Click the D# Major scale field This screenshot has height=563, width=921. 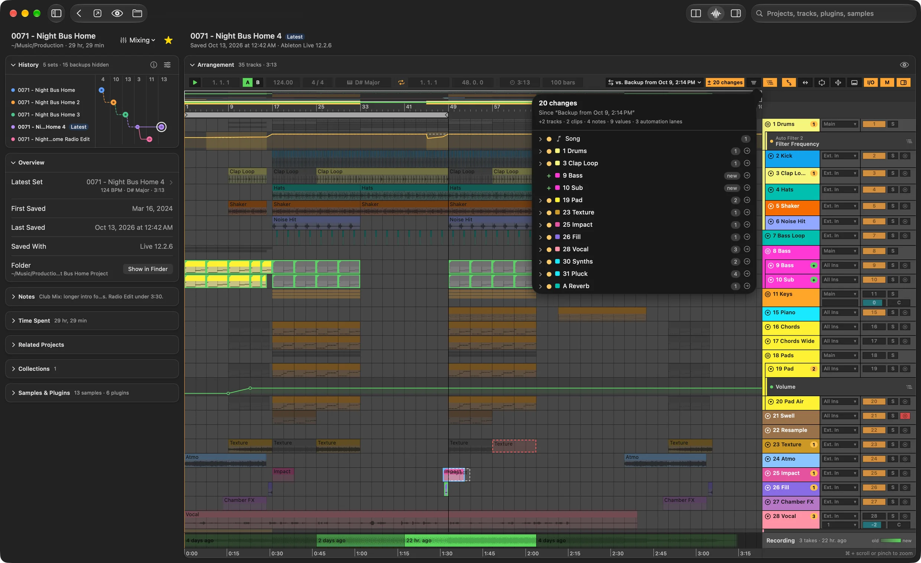point(363,82)
